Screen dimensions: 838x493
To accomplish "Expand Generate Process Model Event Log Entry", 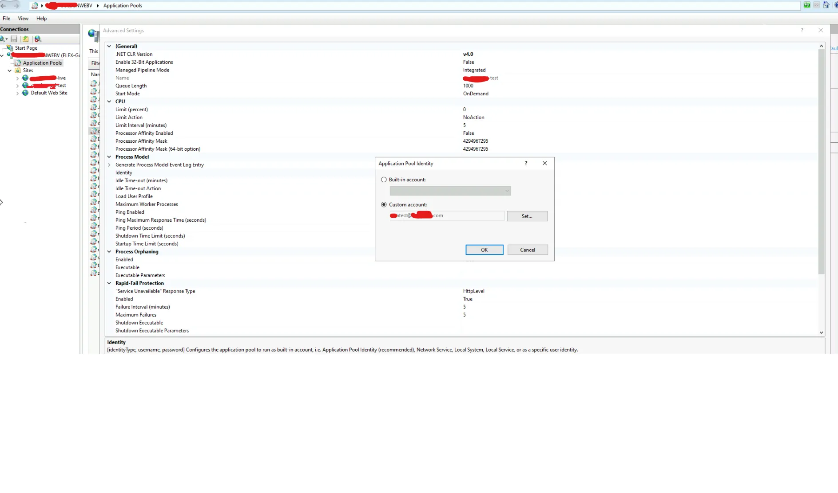I will 109,165.
